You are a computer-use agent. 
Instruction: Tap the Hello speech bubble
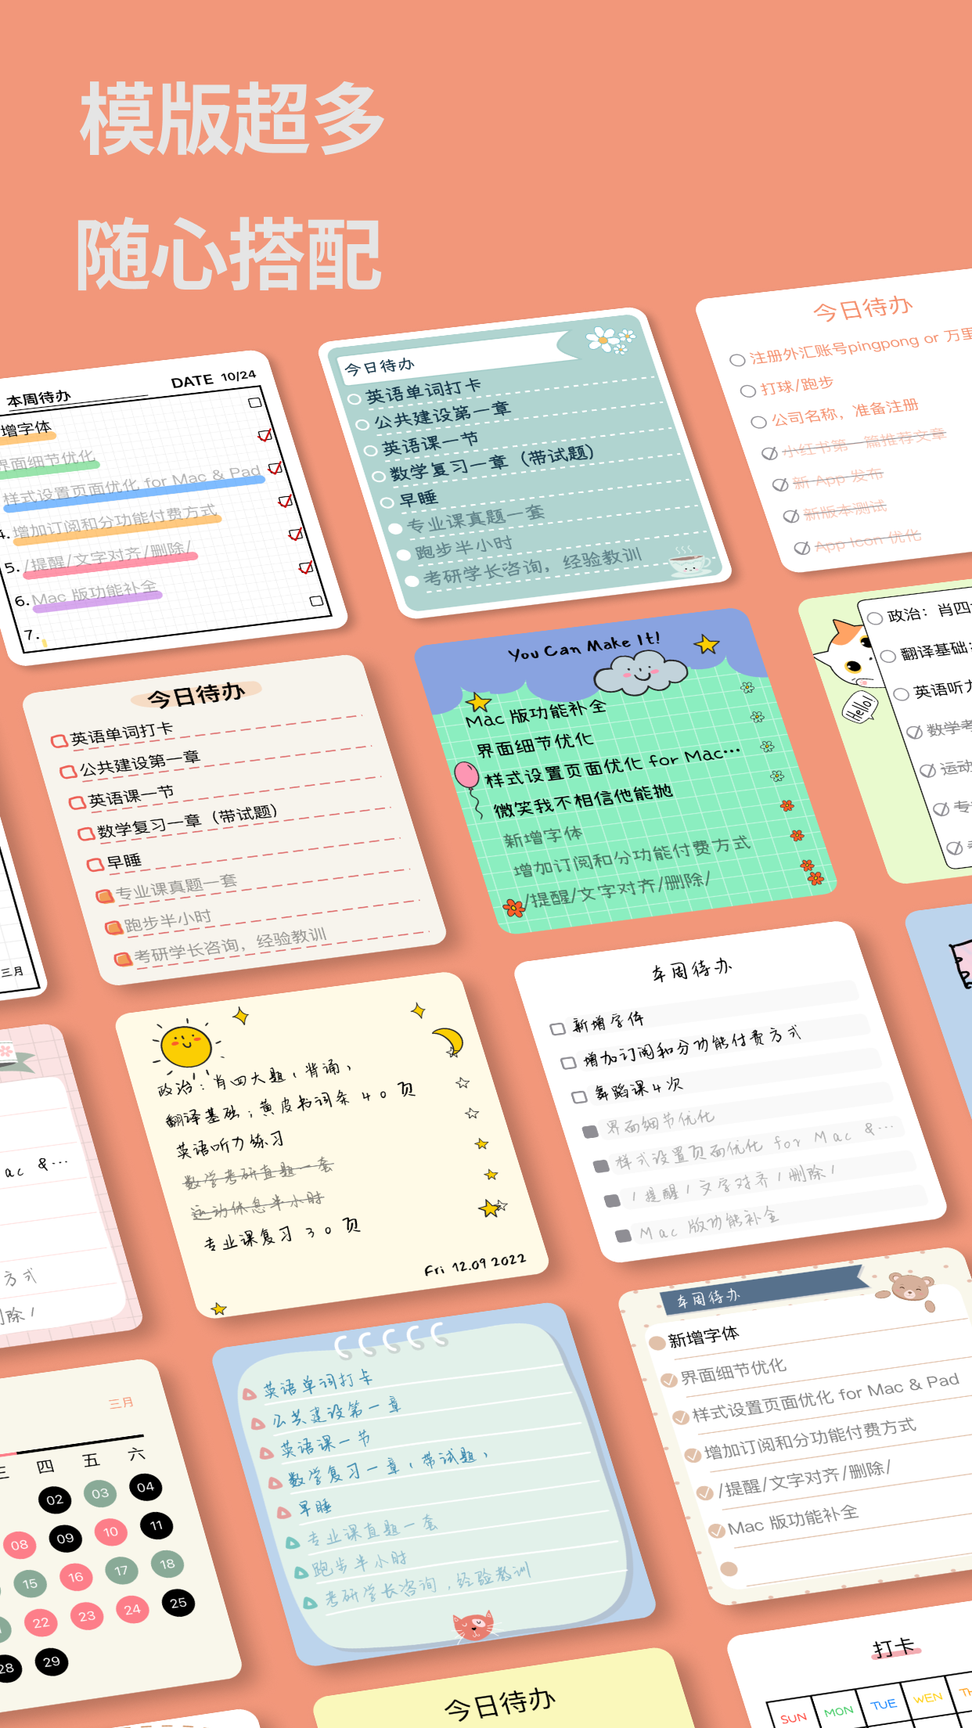pos(859,708)
